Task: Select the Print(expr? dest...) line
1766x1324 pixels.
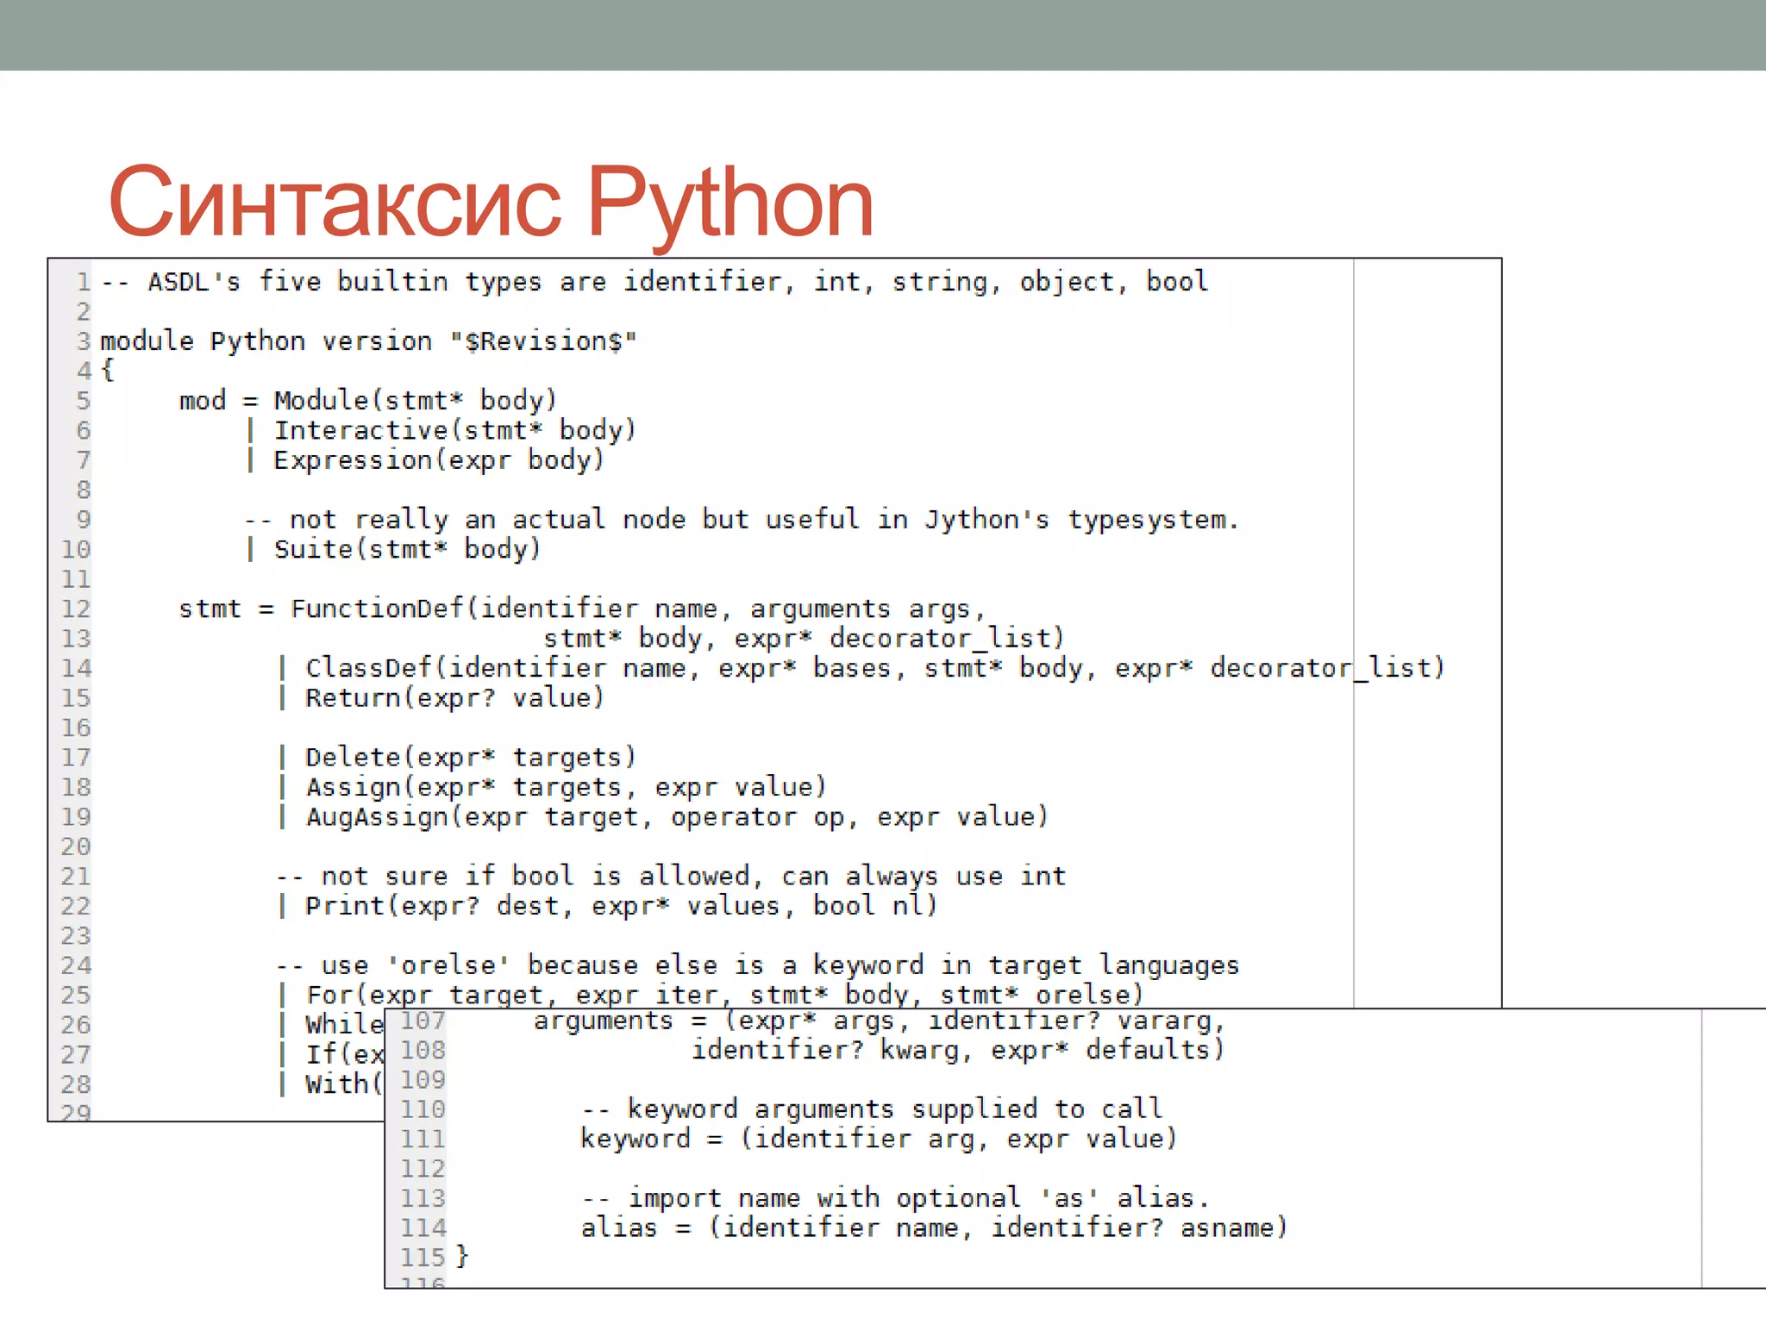Action: coord(608,906)
